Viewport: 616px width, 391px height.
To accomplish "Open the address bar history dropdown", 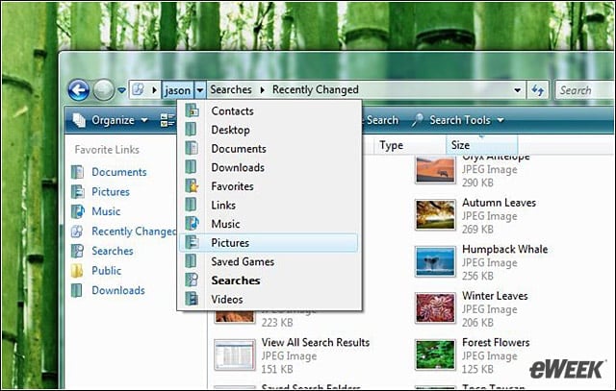I will pos(518,90).
